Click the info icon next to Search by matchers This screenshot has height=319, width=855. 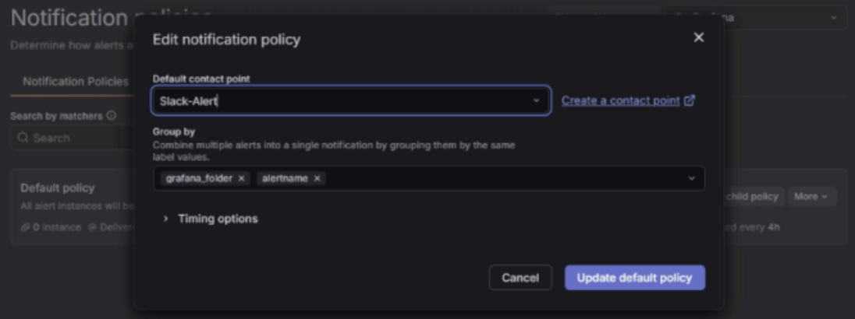(x=112, y=116)
